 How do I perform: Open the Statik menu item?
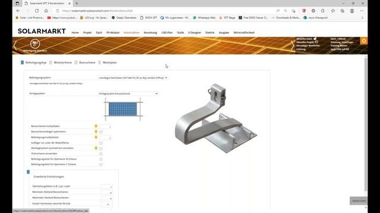coord(180,33)
